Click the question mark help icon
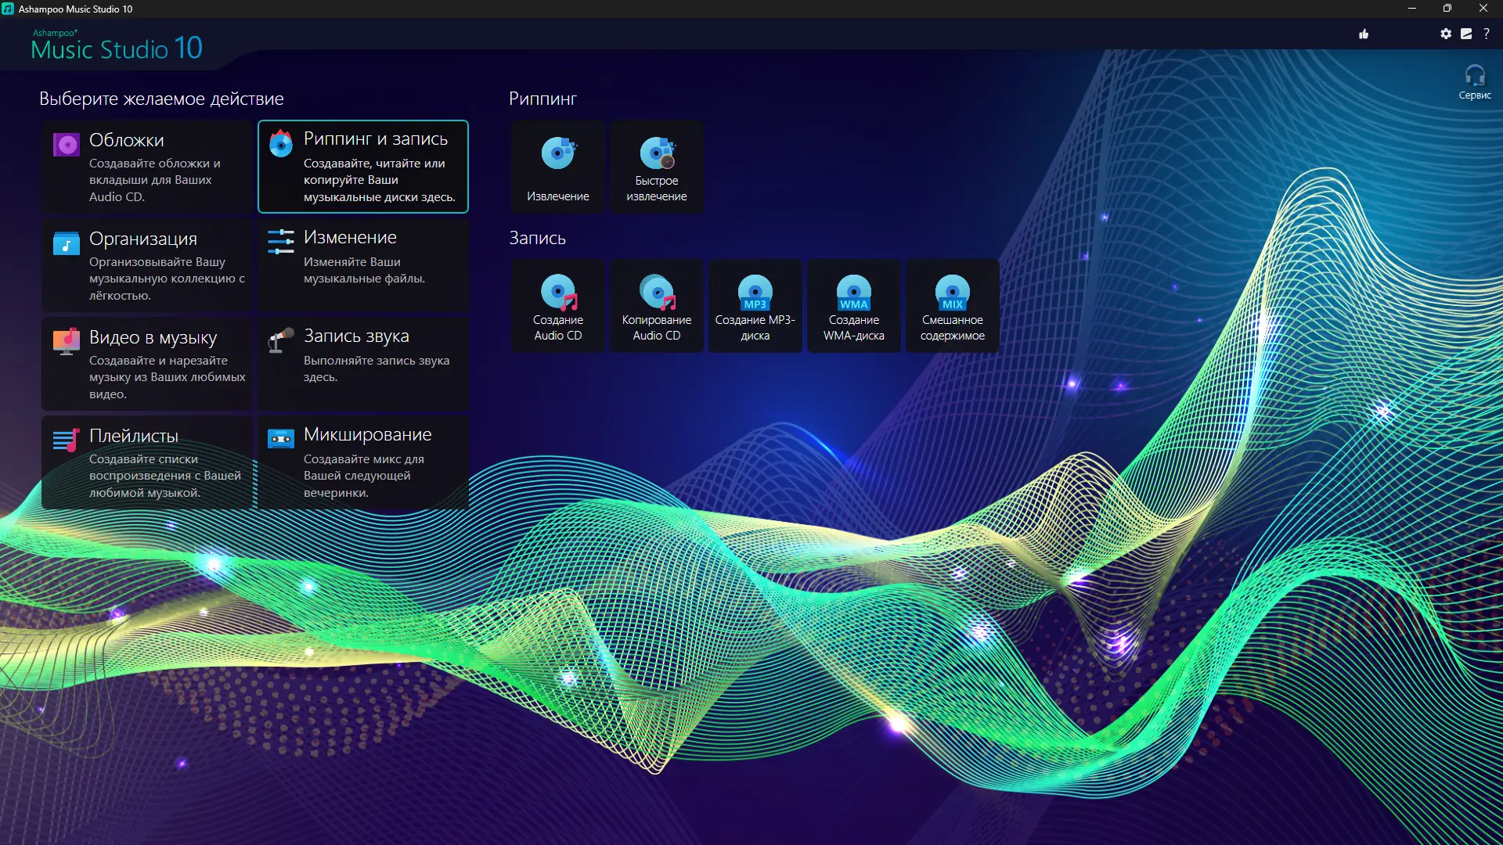The image size is (1503, 845). (x=1486, y=34)
